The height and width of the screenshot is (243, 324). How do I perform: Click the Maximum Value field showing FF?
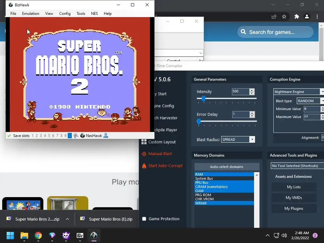[312, 117]
